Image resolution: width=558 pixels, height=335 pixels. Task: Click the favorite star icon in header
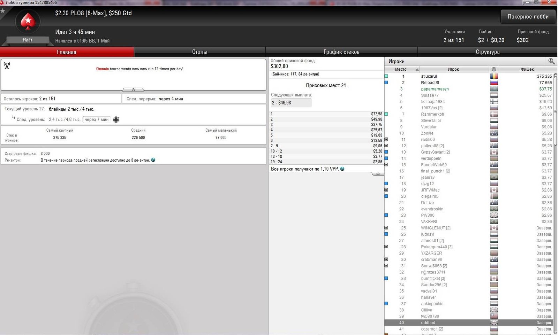click(x=3, y=11)
